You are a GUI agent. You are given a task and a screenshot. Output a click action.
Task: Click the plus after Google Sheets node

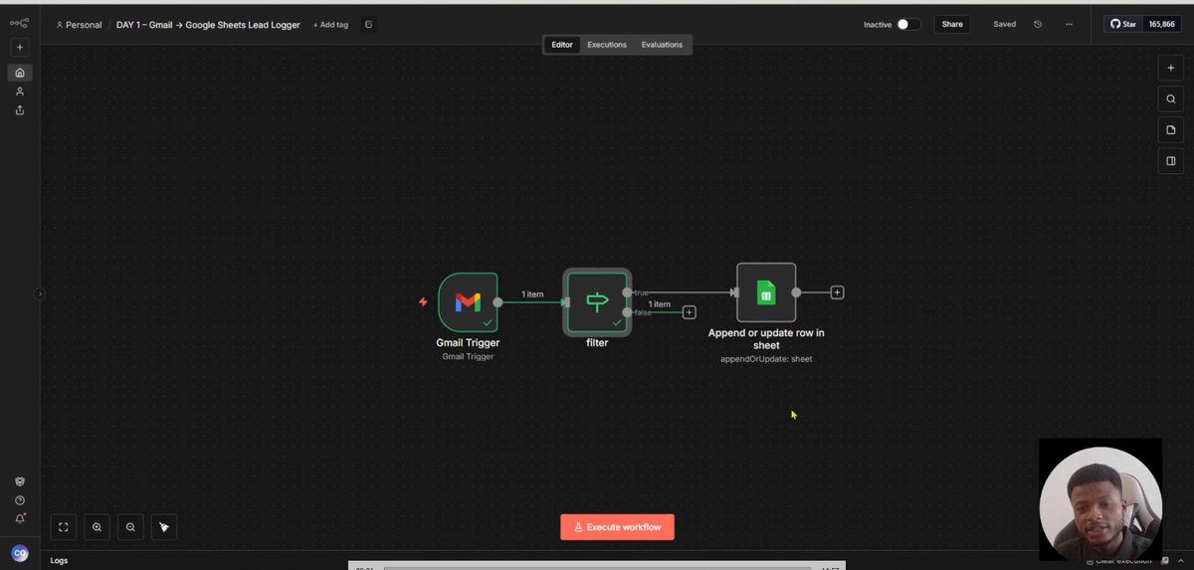coord(838,292)
